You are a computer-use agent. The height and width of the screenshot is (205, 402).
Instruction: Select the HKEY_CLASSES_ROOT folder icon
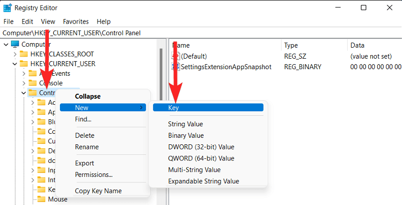pos(23,54)
